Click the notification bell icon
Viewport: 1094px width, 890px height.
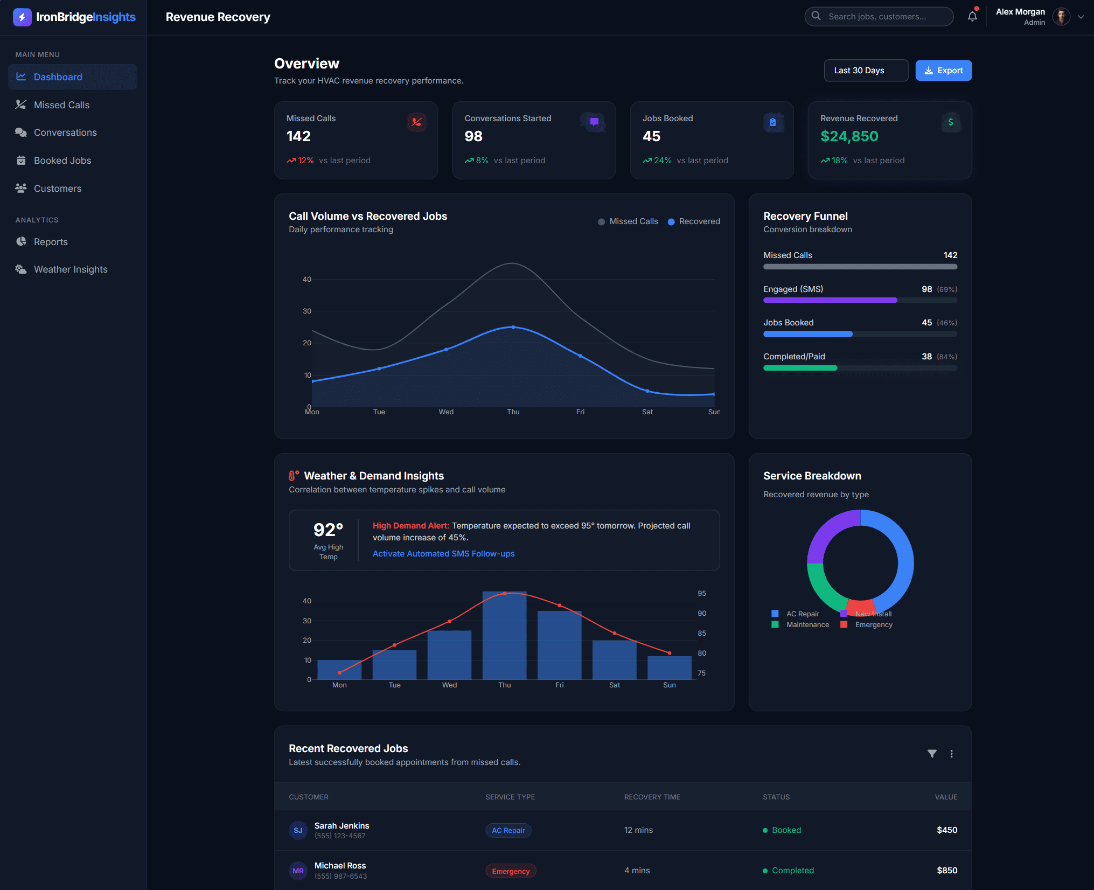[x=972, y=16]
